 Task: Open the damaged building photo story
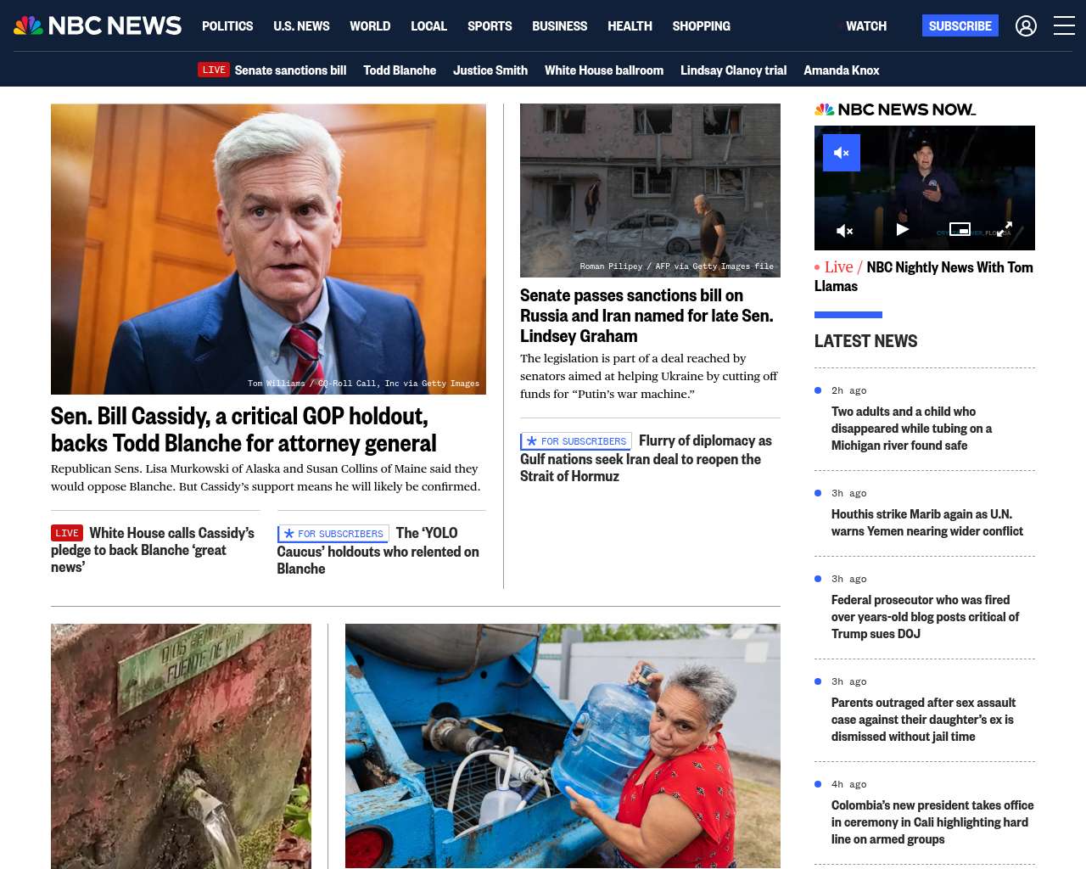point(650,190)
